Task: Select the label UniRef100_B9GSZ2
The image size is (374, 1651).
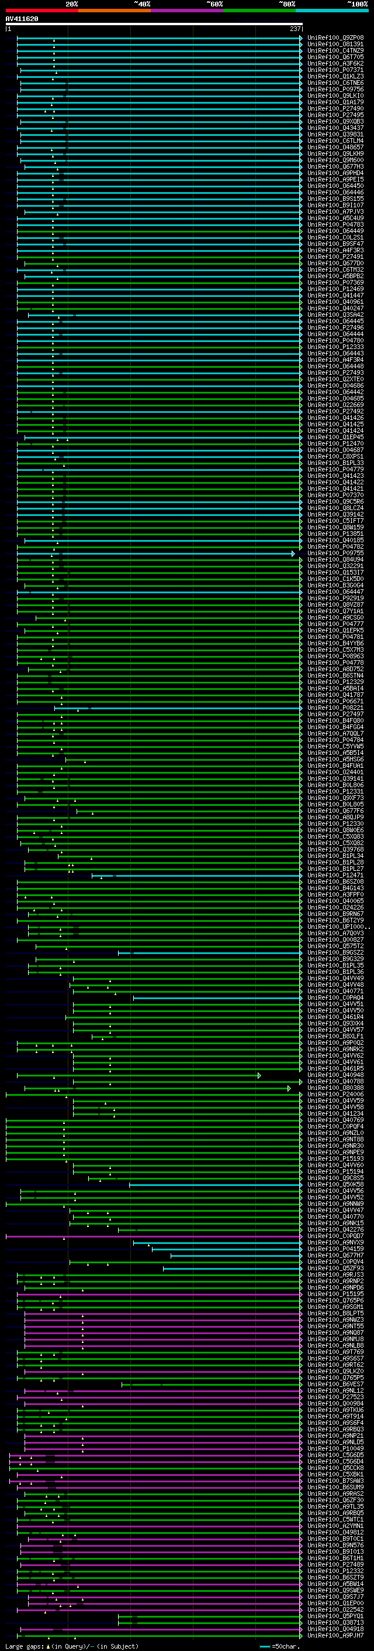Action: tap(335, 953)
